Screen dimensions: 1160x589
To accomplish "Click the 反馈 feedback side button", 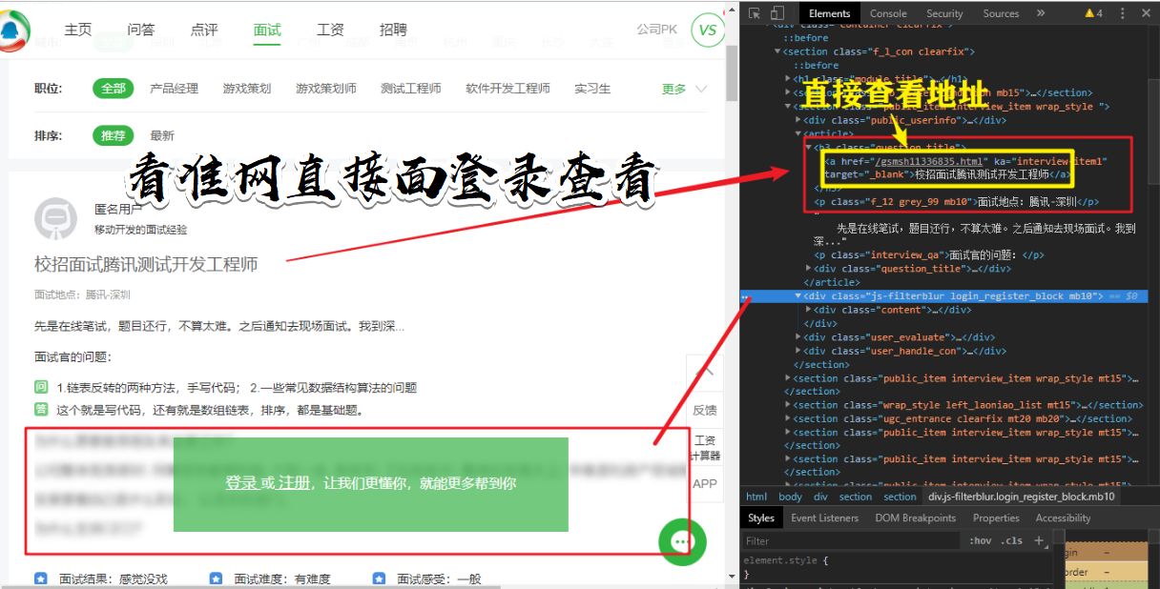I will [x=705, y=410].
